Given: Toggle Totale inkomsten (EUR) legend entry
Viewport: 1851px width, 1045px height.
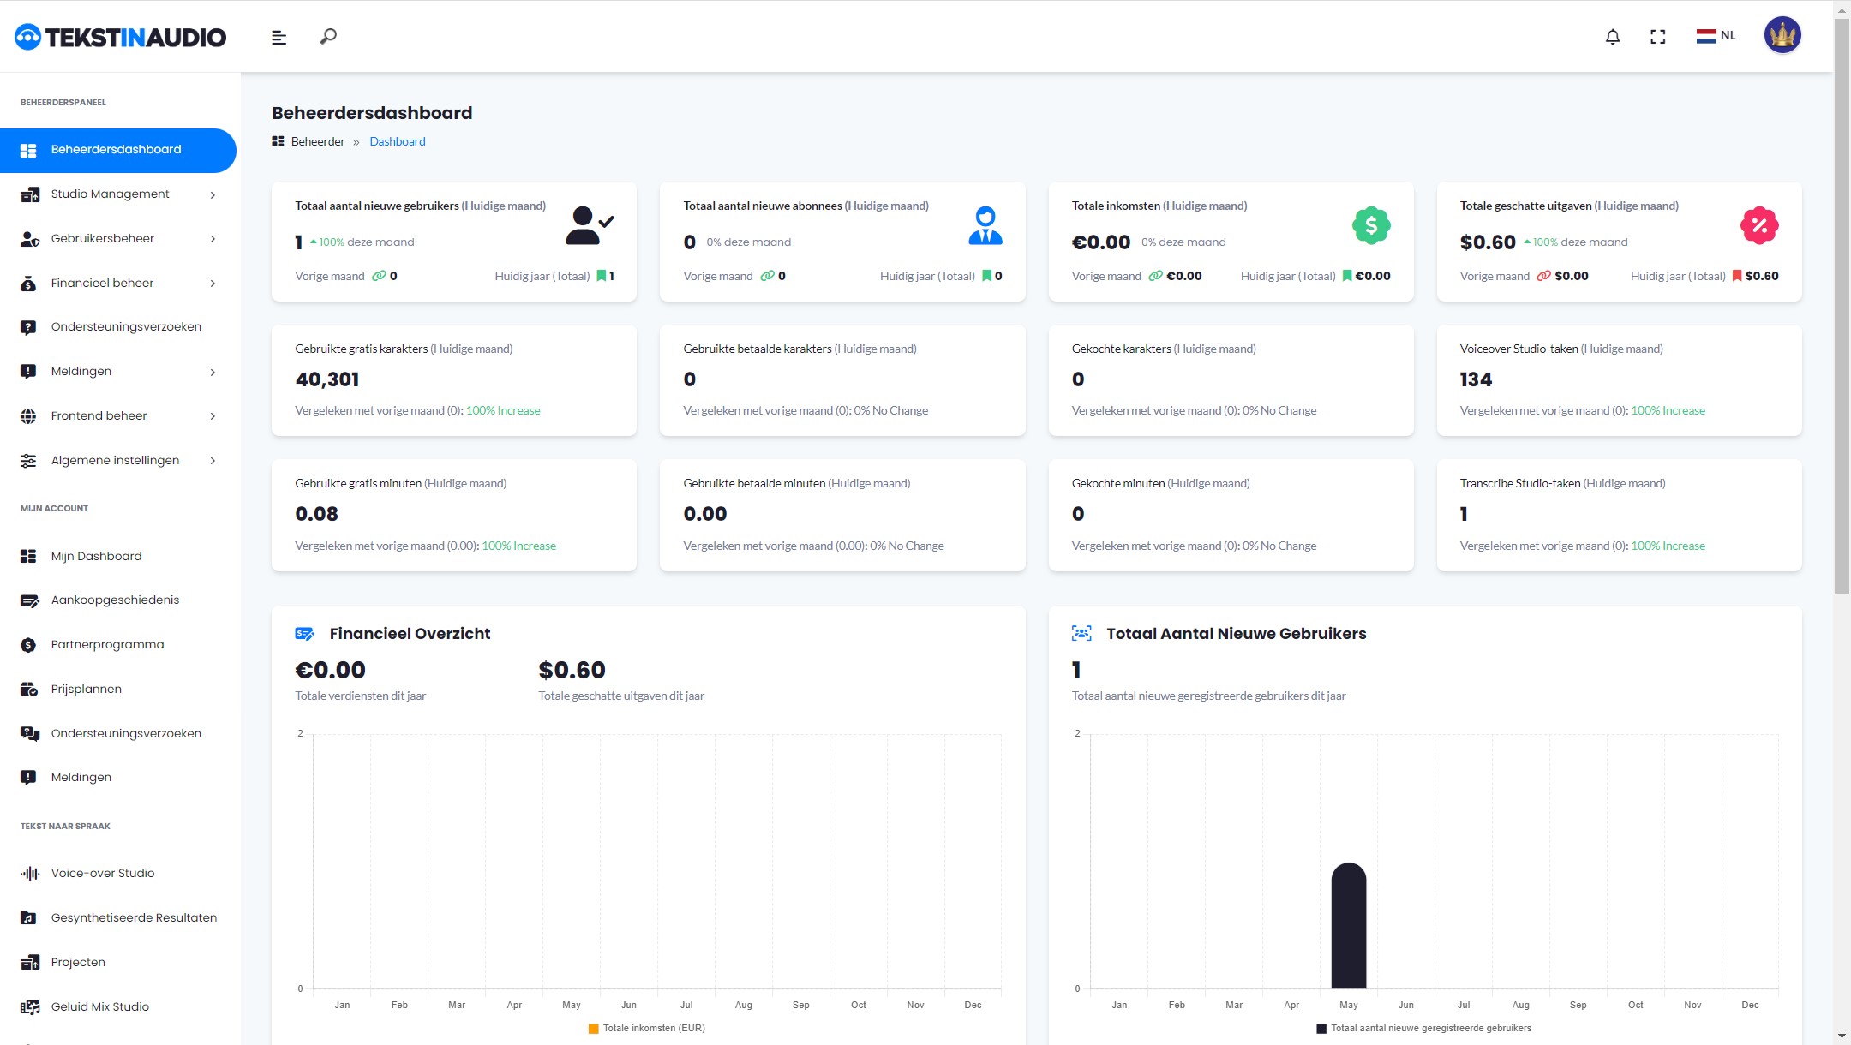Looking at the screenshot, I should point(647,1029).
